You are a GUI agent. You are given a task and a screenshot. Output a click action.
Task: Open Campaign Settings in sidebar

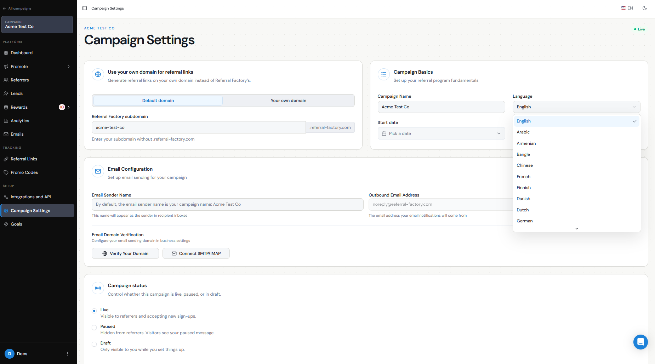[38, 211]
